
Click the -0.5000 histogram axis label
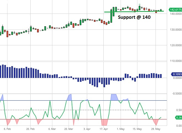tap(177, 93)
